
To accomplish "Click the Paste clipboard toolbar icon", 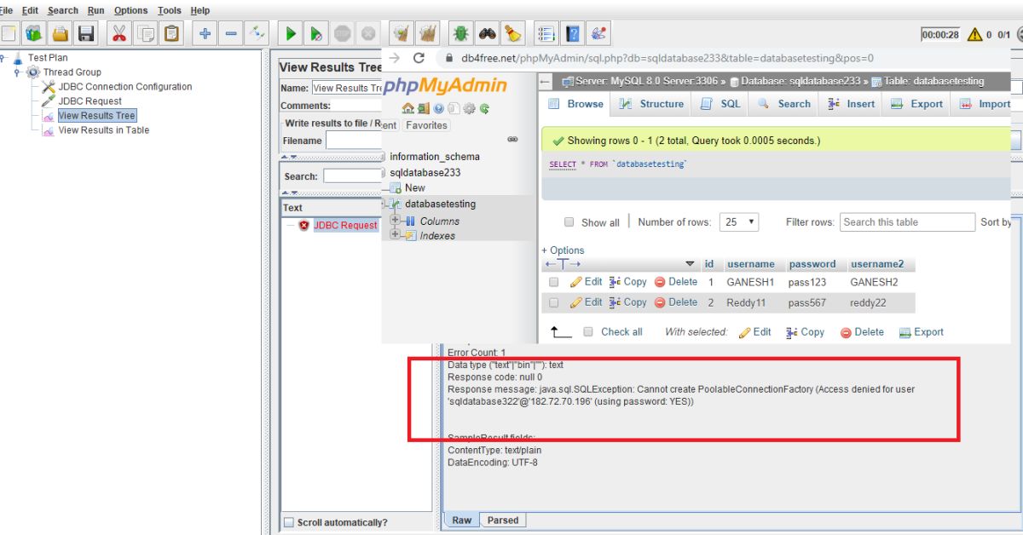I will point(172,33).
